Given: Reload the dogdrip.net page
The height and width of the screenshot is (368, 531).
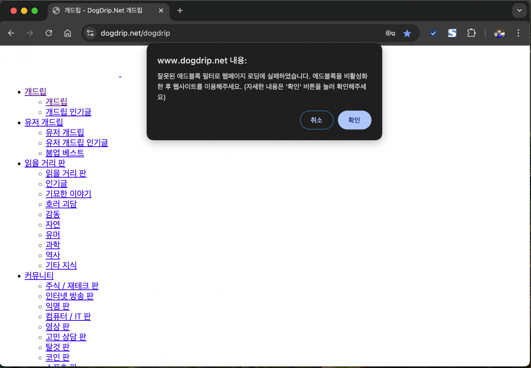Looking at the screenshot, I should 49,33.
